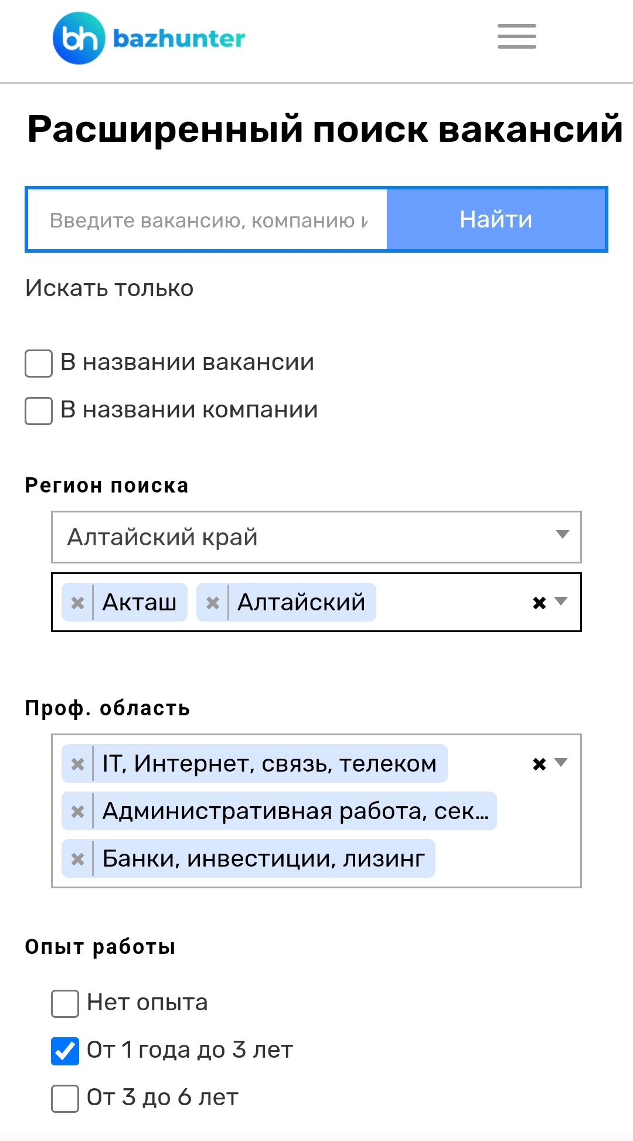Remove the Банки, инвестиции, лизинг tag

(x=77, y=859)
